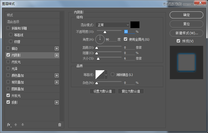Click the angle dial control
The height and width of the screenshot is (133, 208).
[100, 39]
